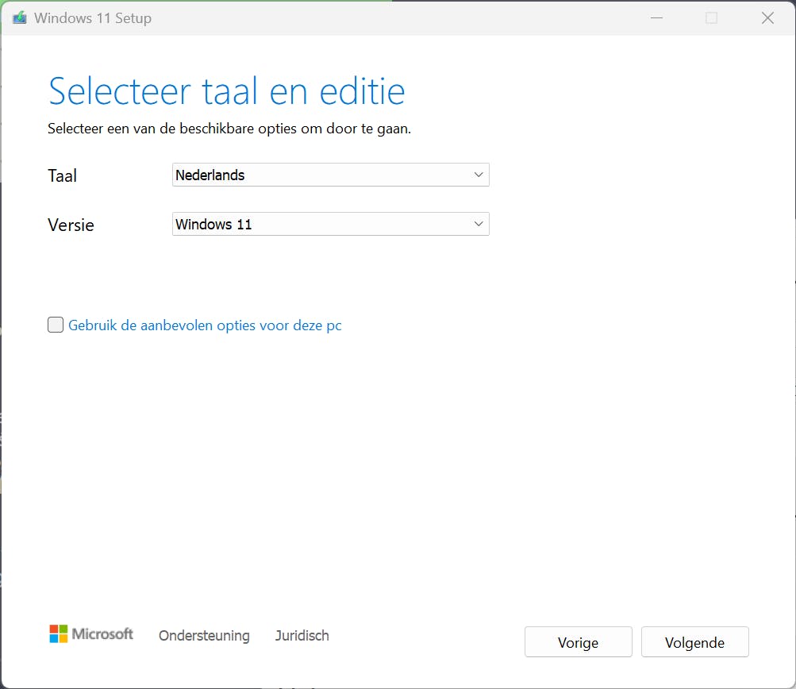Viewport: 796px width, 689px height.
Task: Click the Volgende button
Action: (695, 642)
